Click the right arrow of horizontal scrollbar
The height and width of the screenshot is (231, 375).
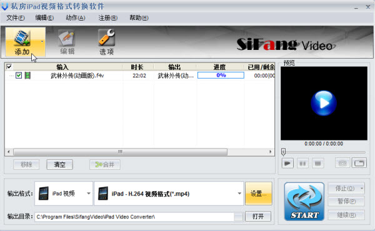click(271, 152)
